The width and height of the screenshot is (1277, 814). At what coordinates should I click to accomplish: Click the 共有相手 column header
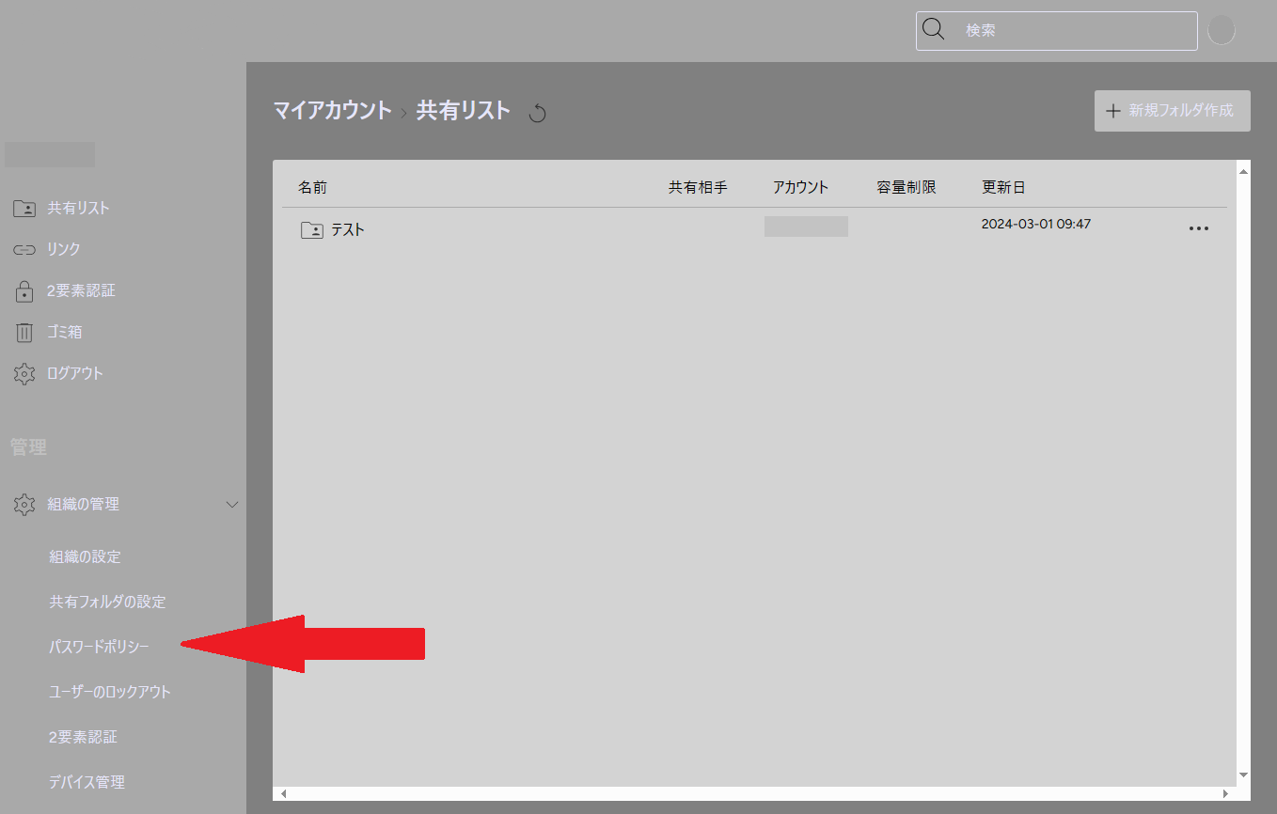(698, 187)
